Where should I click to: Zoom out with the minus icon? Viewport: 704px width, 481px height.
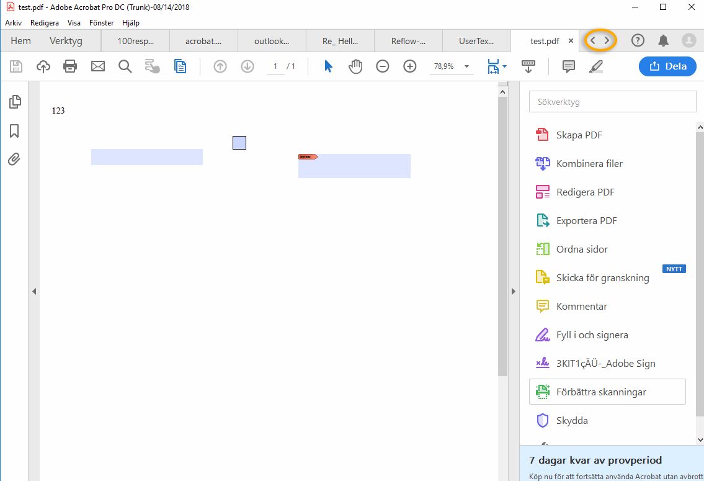point(383,66)
